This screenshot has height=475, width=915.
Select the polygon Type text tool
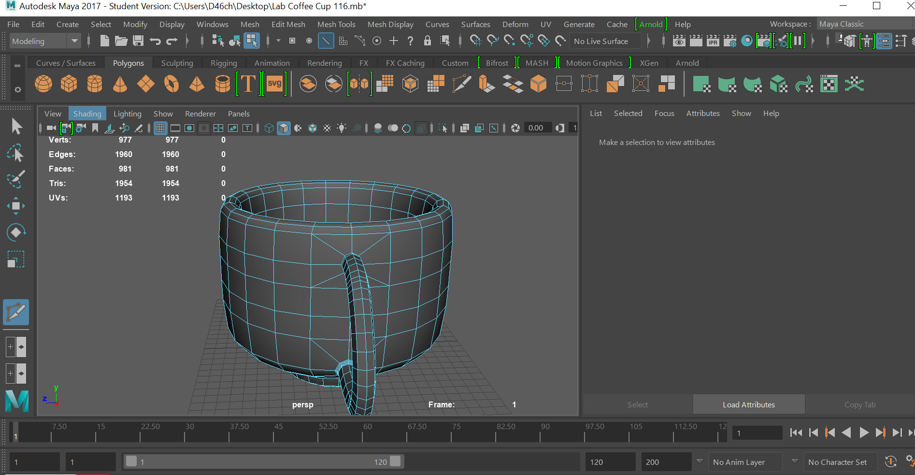248,84
